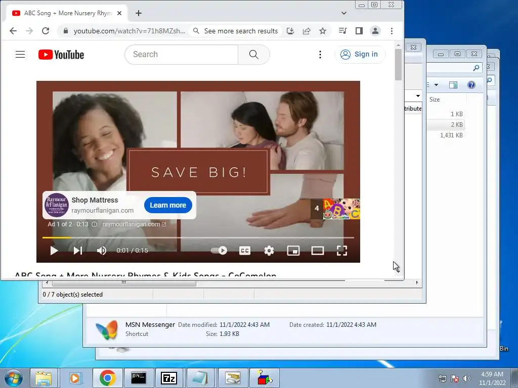
Task: Click the Chrome taskbar icon
Action: point(107,378)
